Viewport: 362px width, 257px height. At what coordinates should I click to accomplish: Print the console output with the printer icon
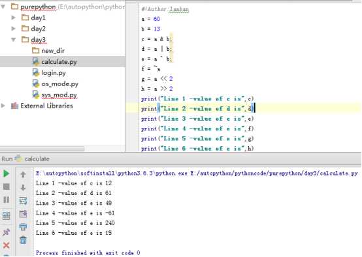[x=23, y=227]
